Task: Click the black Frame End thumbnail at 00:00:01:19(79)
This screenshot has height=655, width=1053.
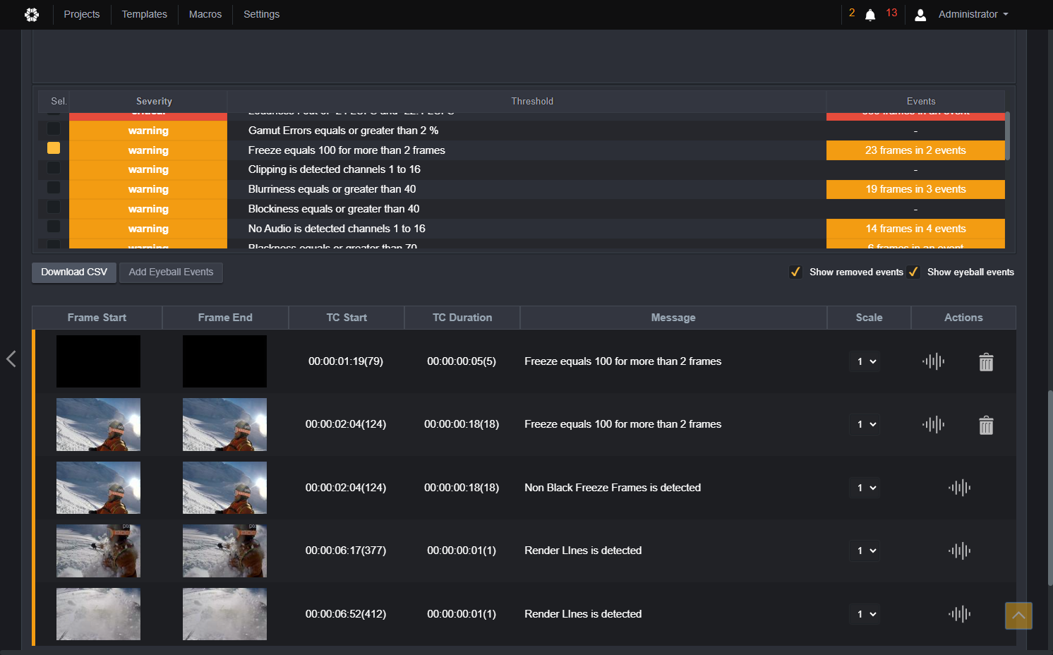Action: pyautogui.click(x=224, y=361)
